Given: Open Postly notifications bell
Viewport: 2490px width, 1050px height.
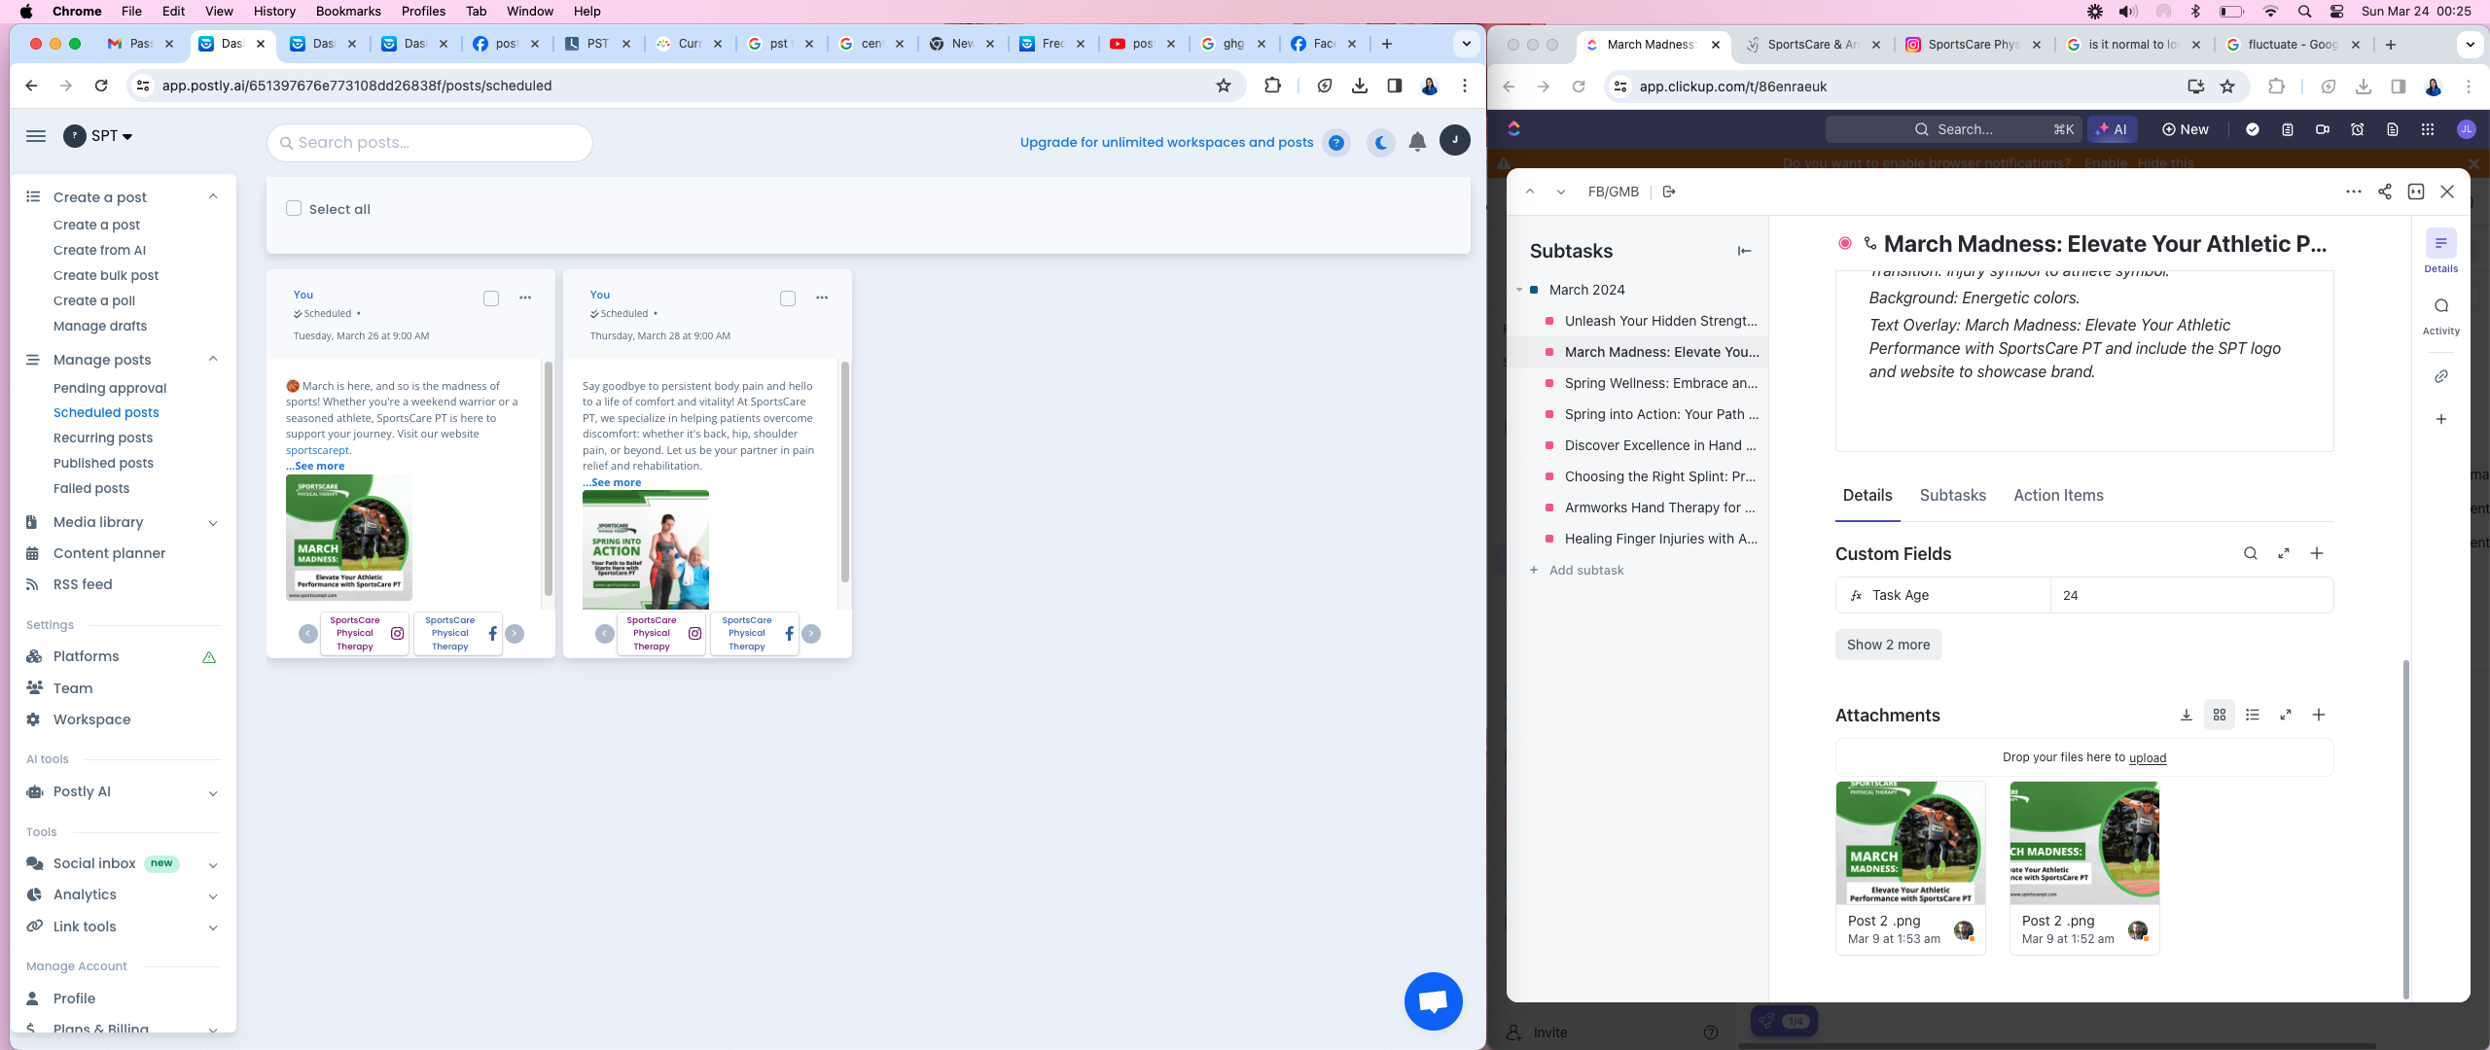Looking at the screenshot, I should tap(1417, 142).
